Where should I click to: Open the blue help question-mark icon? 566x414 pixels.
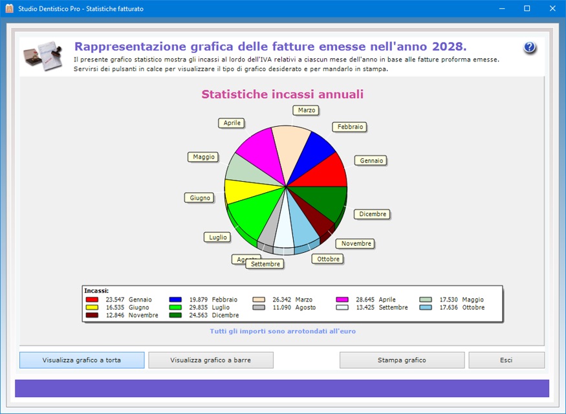pyautogui.click(x=530, y=47)
